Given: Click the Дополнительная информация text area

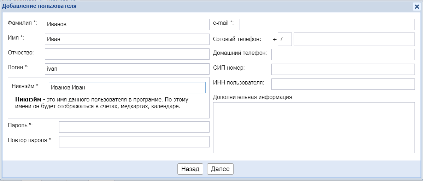Looking at the screenshot, I should (314, 128).
